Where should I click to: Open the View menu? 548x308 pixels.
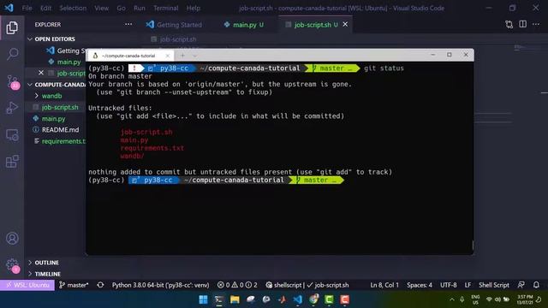(x=101, y=8)
